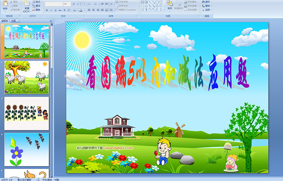Viewport: 283px width, 181px height.
Task: Select slide 4 thumbnail with blue flower
Action: [27, 150]
